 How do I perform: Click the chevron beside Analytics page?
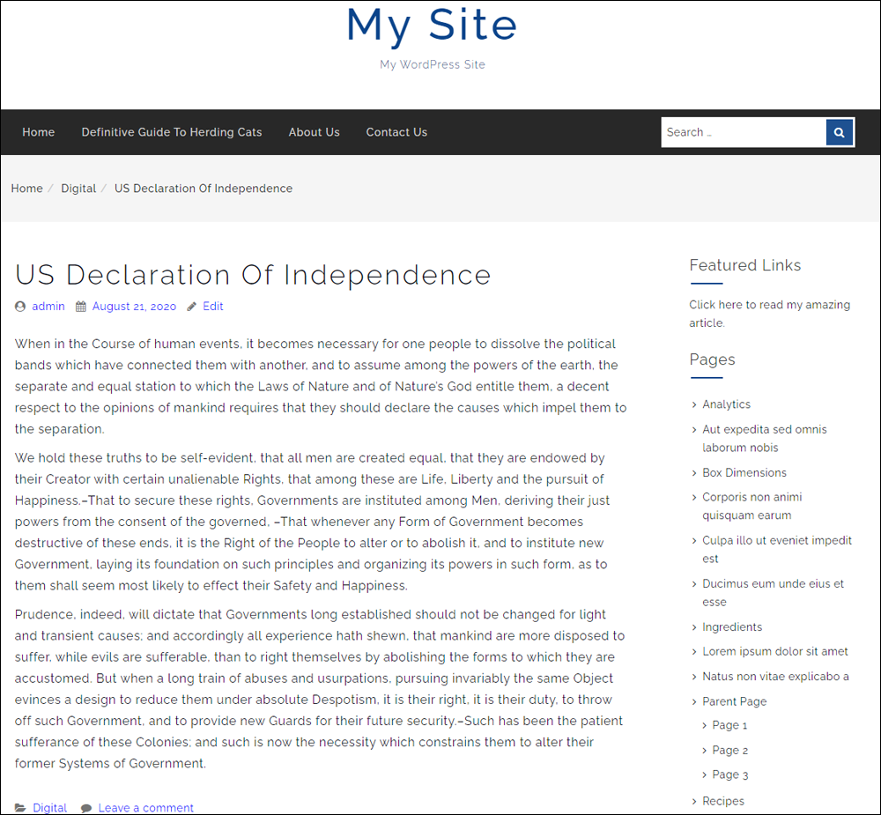[x=694, y=404]
